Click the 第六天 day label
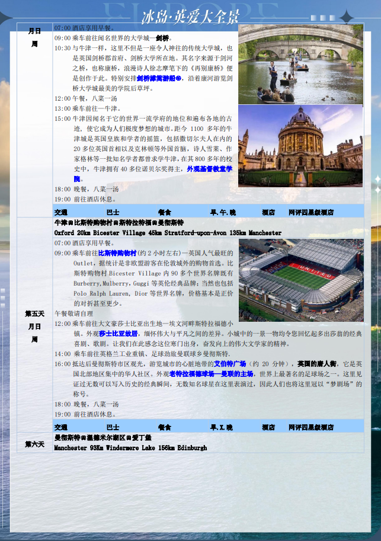381x541 pixels. (x=34, y=444)
